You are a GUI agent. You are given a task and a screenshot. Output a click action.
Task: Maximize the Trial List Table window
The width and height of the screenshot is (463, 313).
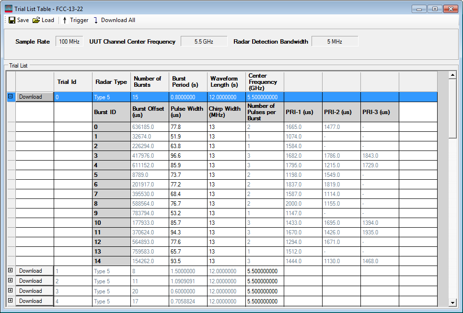(x=434, y=9)
